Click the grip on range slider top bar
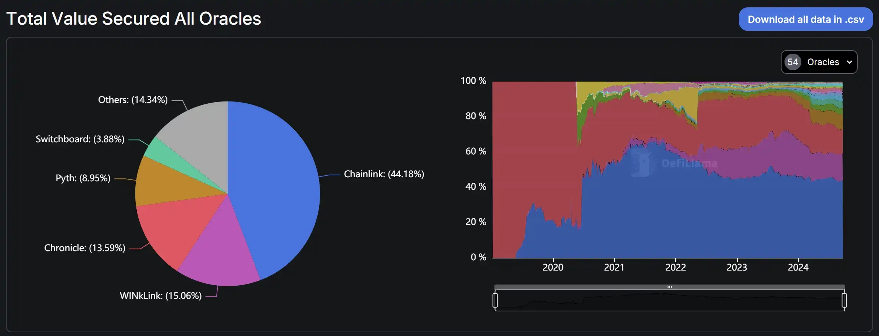The height and width of the screenshot is (336, 879). (669, 287)
